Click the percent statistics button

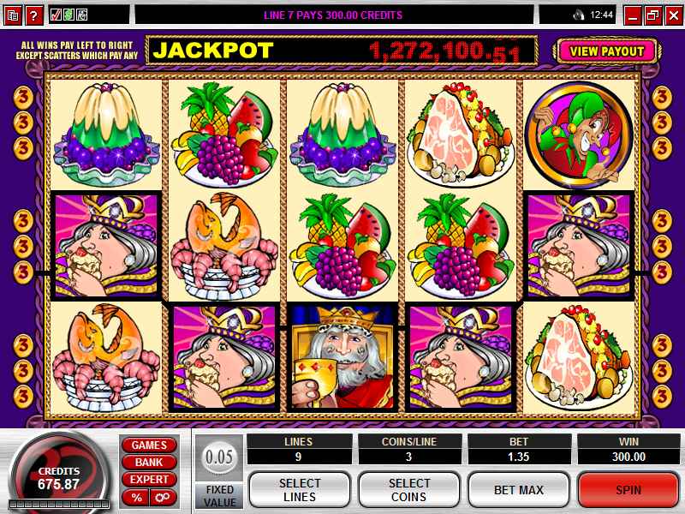(136, 498)
